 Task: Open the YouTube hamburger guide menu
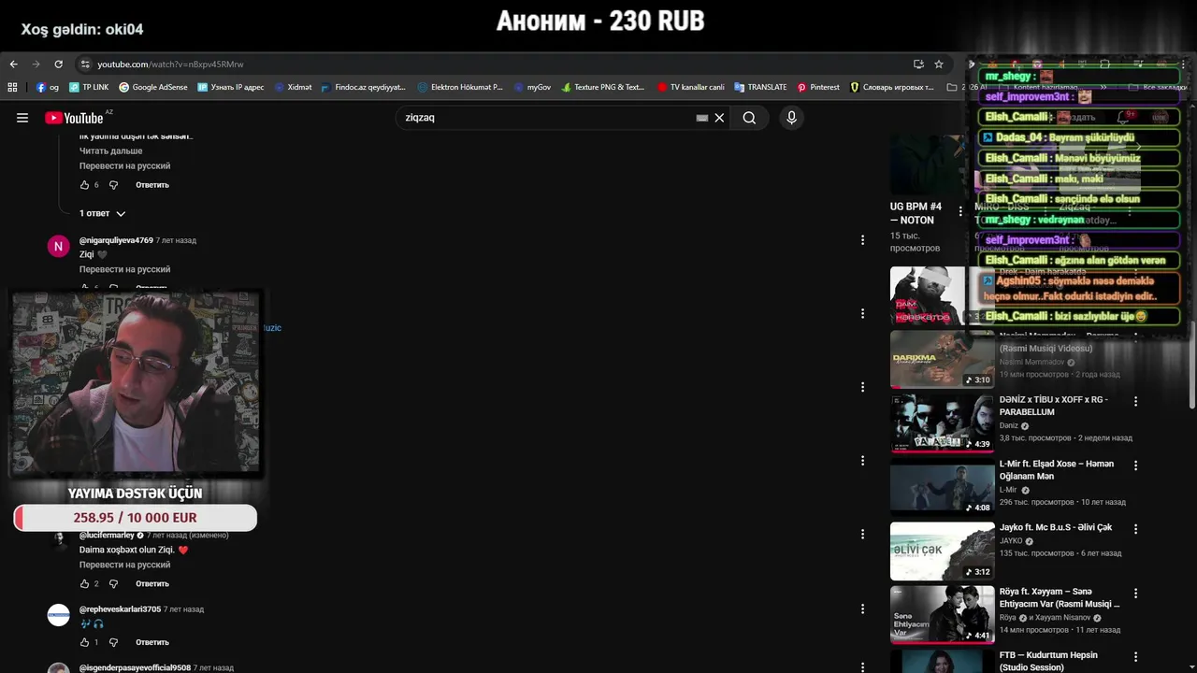[22, 118]
